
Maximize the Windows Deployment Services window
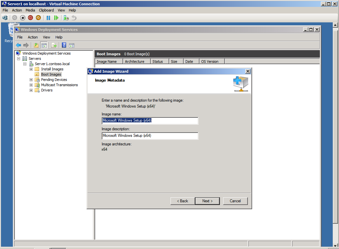pos(311,29)
